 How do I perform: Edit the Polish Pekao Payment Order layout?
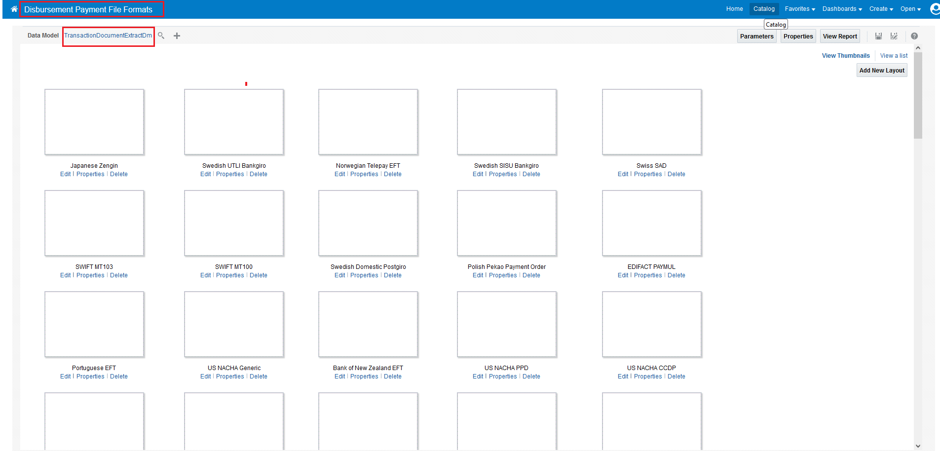tap(478, 275)
